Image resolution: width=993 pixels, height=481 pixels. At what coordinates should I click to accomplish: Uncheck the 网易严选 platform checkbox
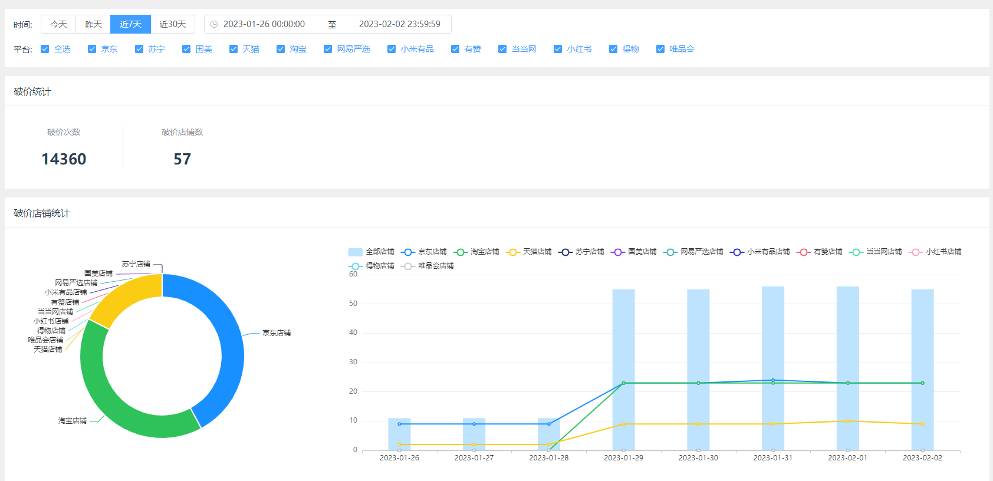point(328,49)
